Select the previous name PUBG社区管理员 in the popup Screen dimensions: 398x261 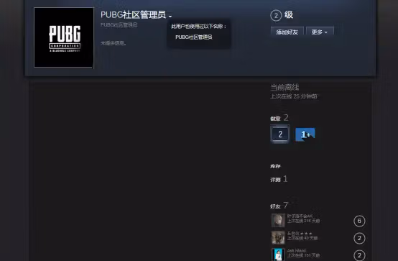[194, 37]
